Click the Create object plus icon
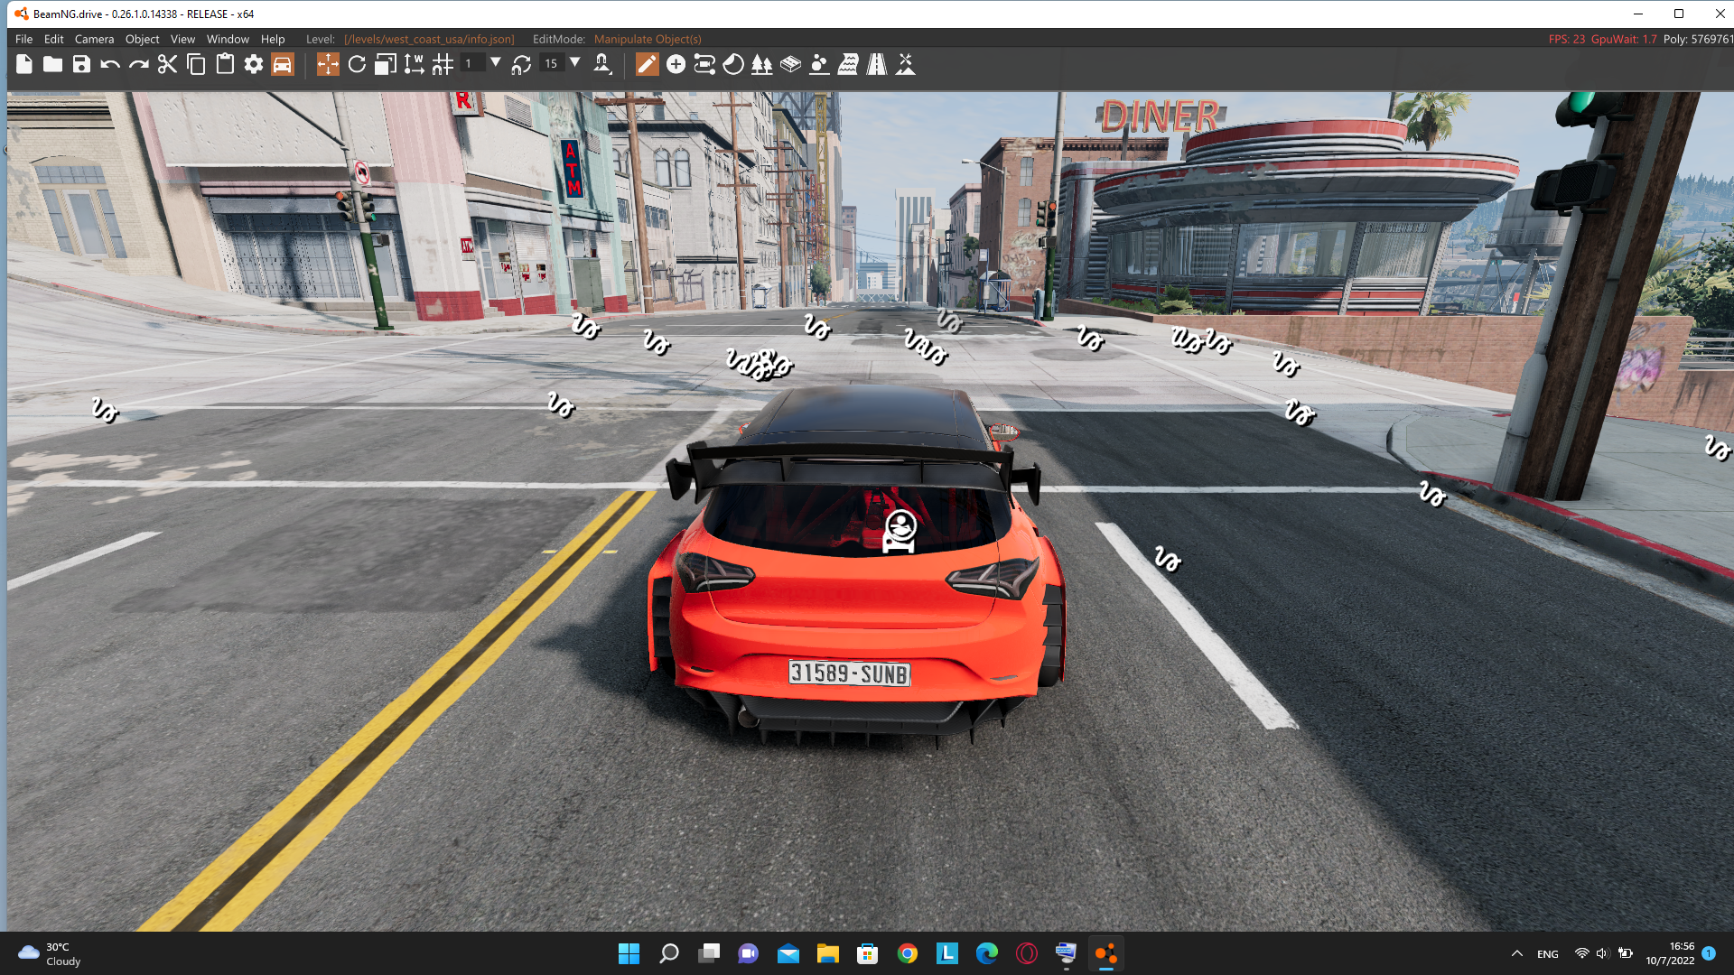This screenshot has width=1734, height=975. pyautogui.click(x=676, y=64)
